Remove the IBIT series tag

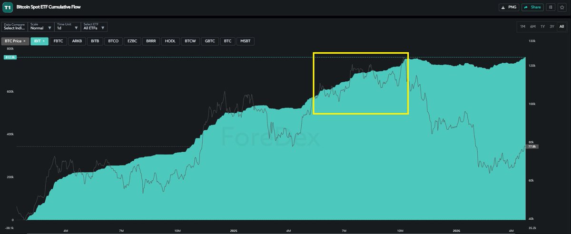(x=44, y=41)
